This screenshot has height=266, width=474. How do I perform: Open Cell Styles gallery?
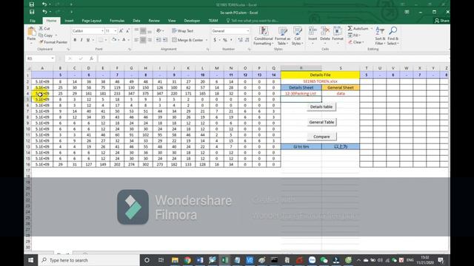pos(298,36)
